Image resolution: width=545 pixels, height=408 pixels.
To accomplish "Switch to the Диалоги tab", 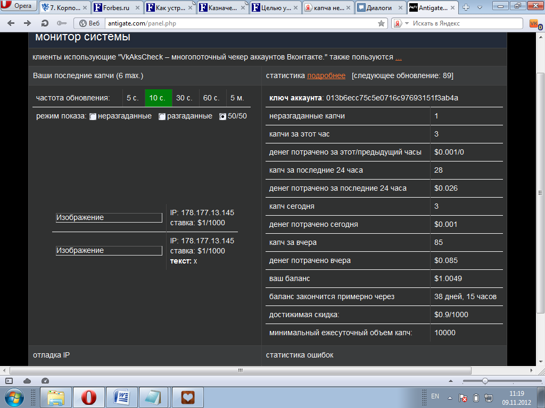I will [x=381, y=7].
